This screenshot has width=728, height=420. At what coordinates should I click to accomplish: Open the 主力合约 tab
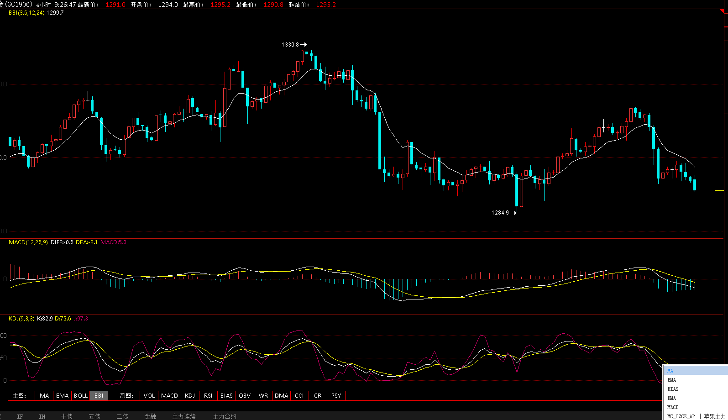coord(225,416)
